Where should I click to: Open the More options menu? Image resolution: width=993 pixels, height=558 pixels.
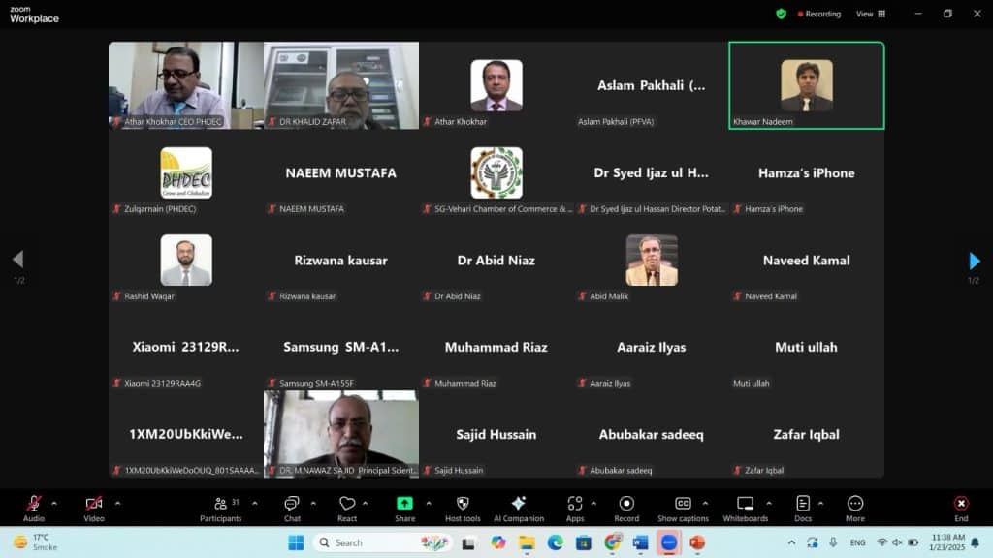tap(855, 504)
